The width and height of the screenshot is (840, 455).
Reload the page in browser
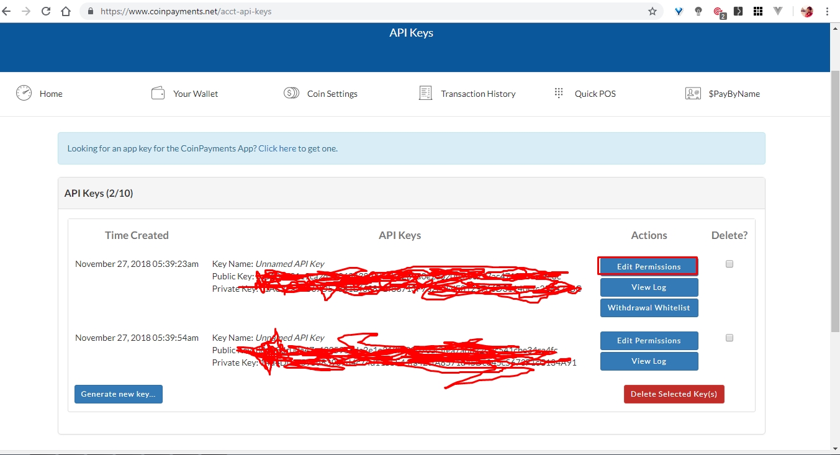point(46,11)
